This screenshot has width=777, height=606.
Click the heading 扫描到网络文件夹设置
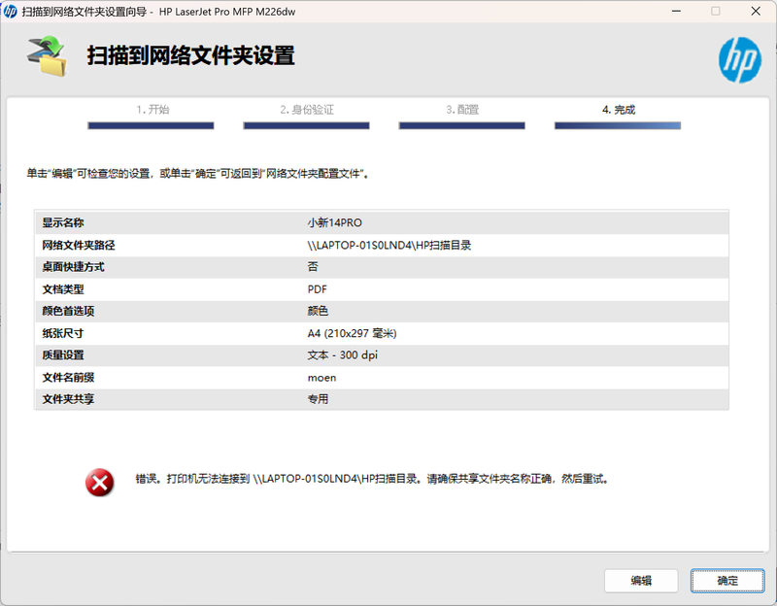coord(191,55)
